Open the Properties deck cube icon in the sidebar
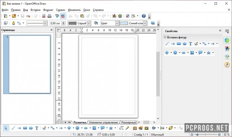 pos(227,40)
